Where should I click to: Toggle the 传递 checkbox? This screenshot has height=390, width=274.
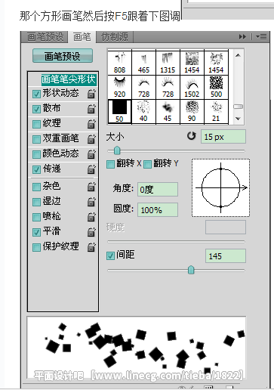[36, 169]
